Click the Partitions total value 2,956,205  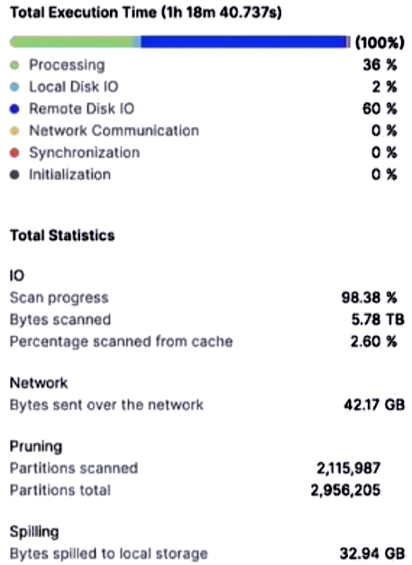tap(345, 490)
